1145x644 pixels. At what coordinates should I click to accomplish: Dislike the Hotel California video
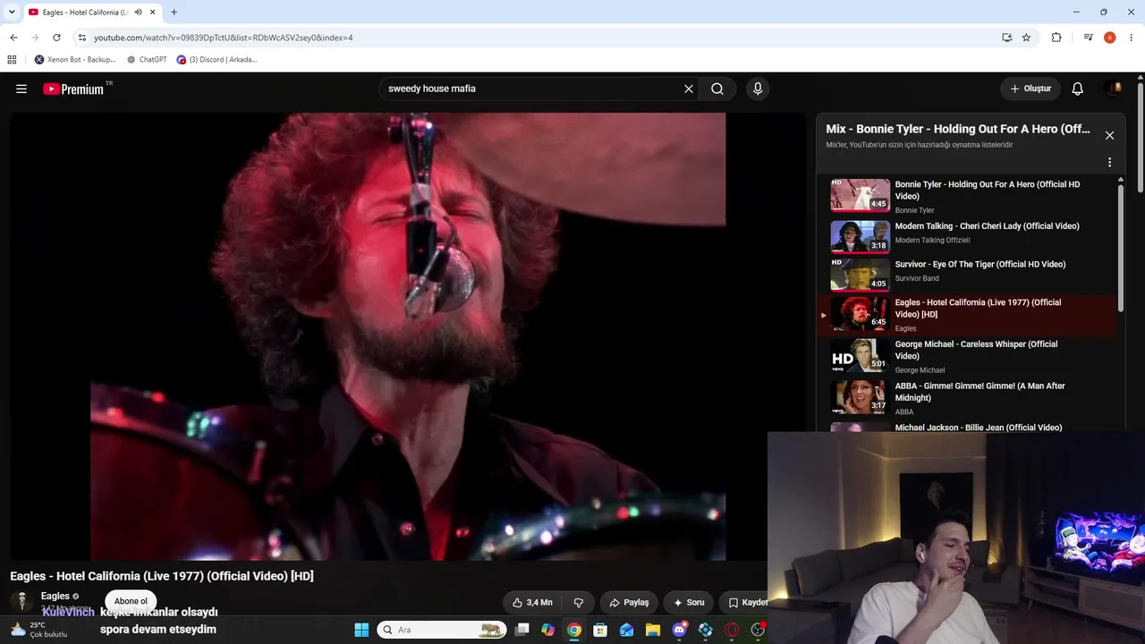click(579, 603)
